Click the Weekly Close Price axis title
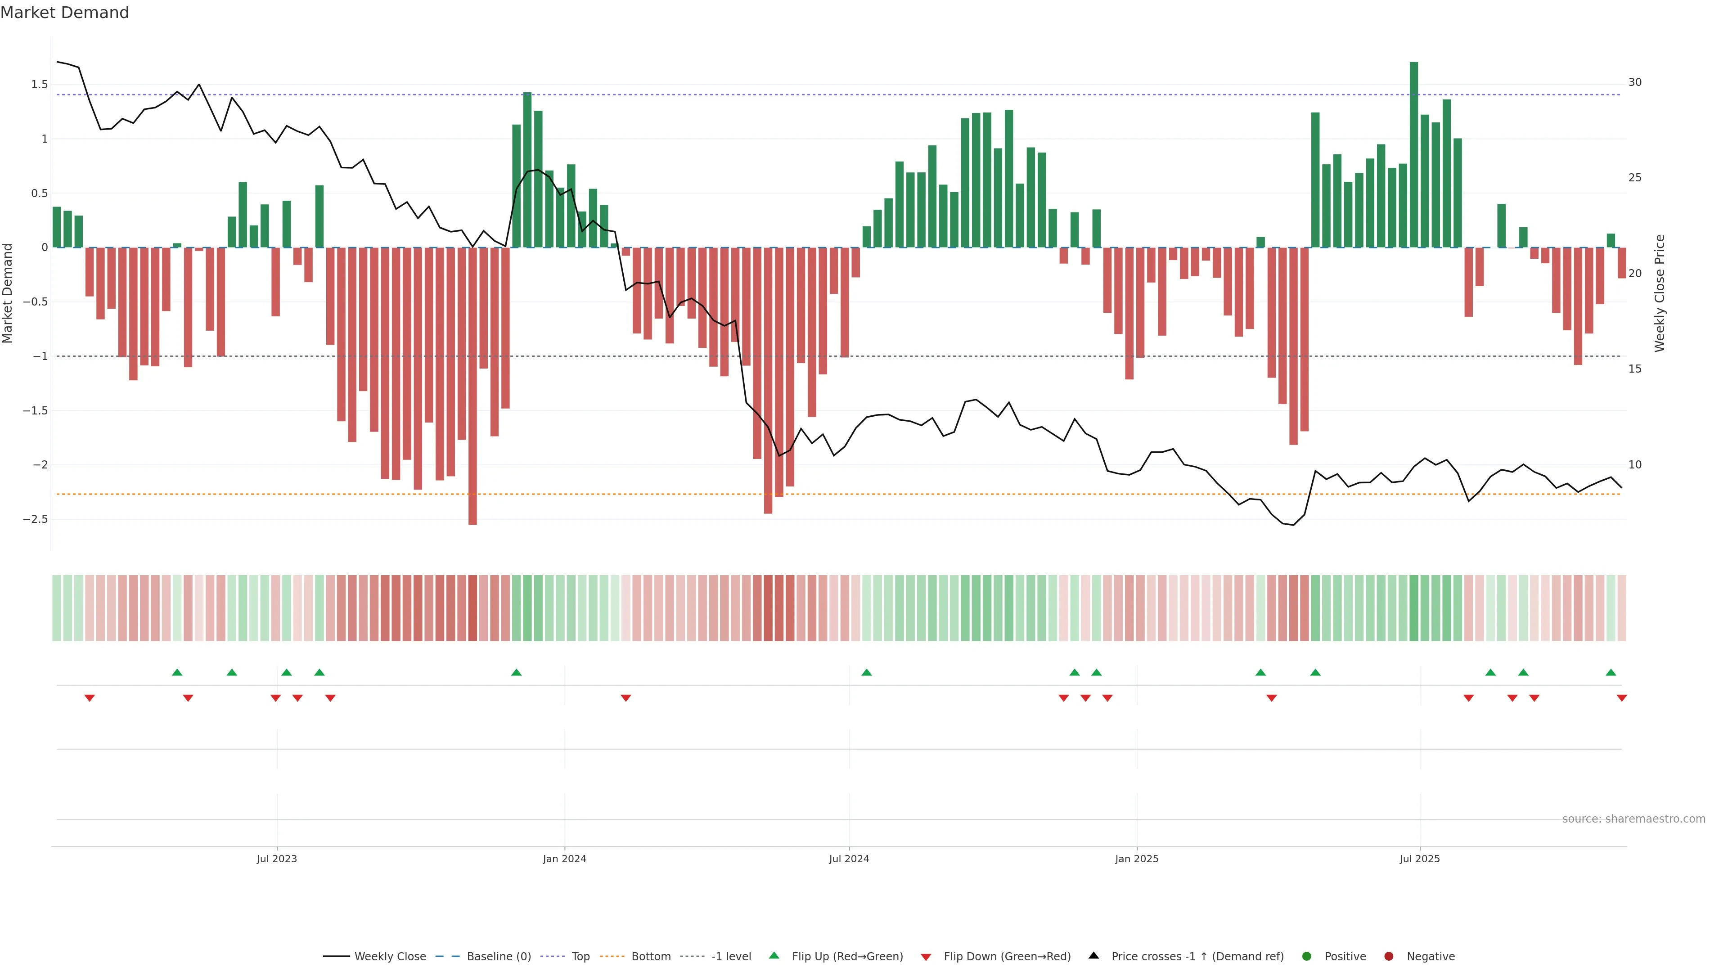This screenshot has width=1728, height=972. tap(1660, 293)
